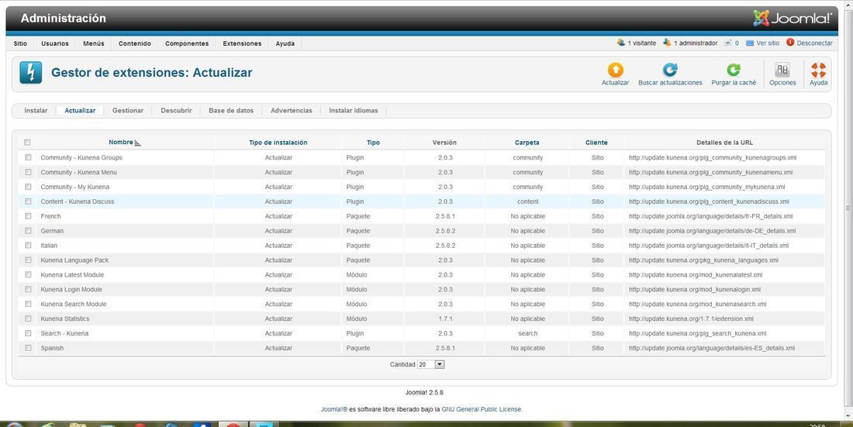Click the administrator user icon
This screenshot has width=853, height=427.
[x=667, y=43]
